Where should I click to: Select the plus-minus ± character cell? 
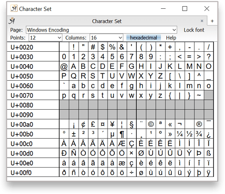tap(73, 134)
